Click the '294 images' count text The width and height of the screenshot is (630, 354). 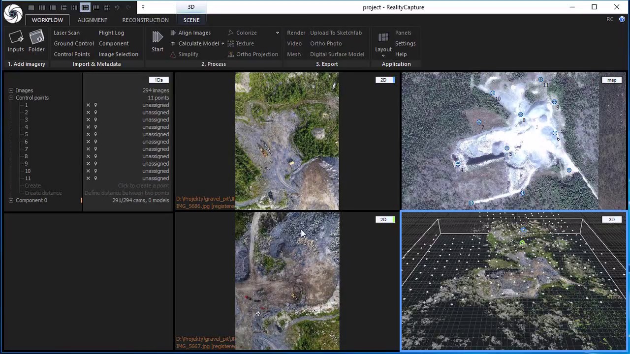click(x=156, y=90)
